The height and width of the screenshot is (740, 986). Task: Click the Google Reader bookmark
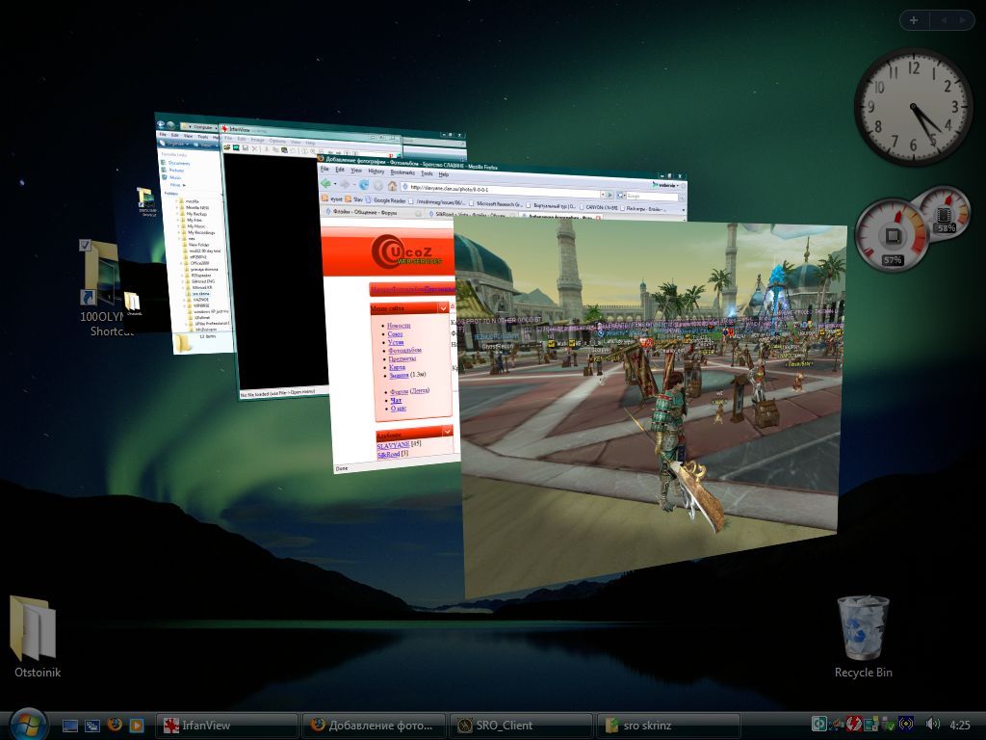(x=387, y=200)
